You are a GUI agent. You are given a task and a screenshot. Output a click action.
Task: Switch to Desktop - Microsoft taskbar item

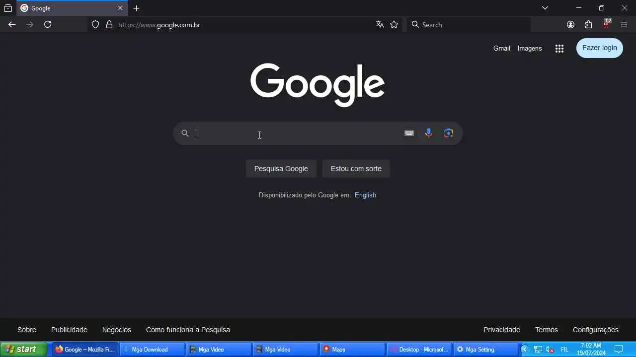coord(419,350)
